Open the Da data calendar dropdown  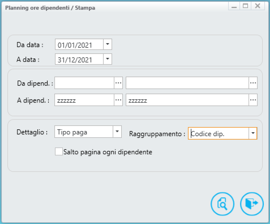pyautogui.click(x=108, y=44)
